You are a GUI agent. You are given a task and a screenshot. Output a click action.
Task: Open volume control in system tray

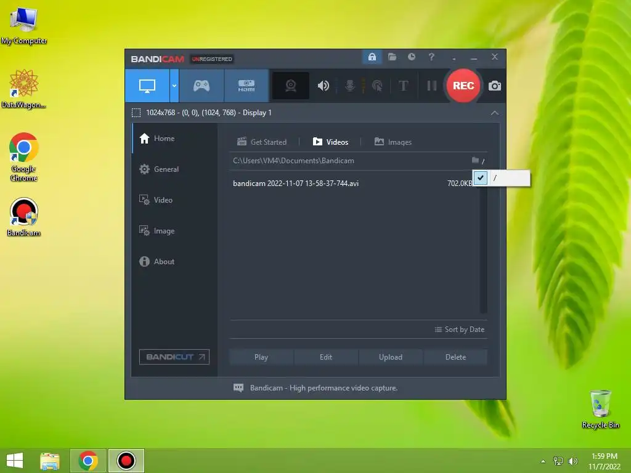[x=572, y=461]
